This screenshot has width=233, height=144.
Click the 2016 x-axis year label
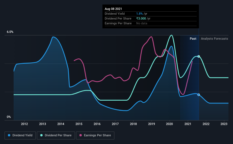pyautogui.click(x=97, y=124)
